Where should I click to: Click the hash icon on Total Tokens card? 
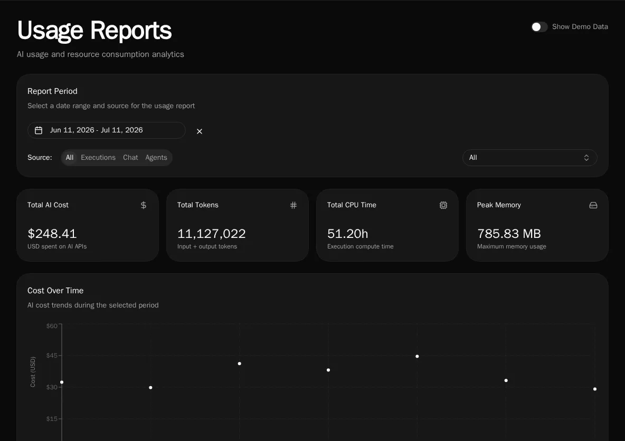(x=293, y=205)
